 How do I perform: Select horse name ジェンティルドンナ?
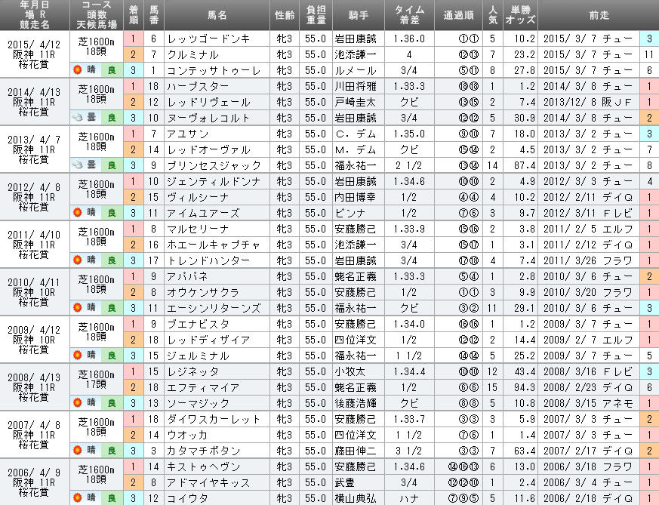pyautogui.click(x=214, y=181)
